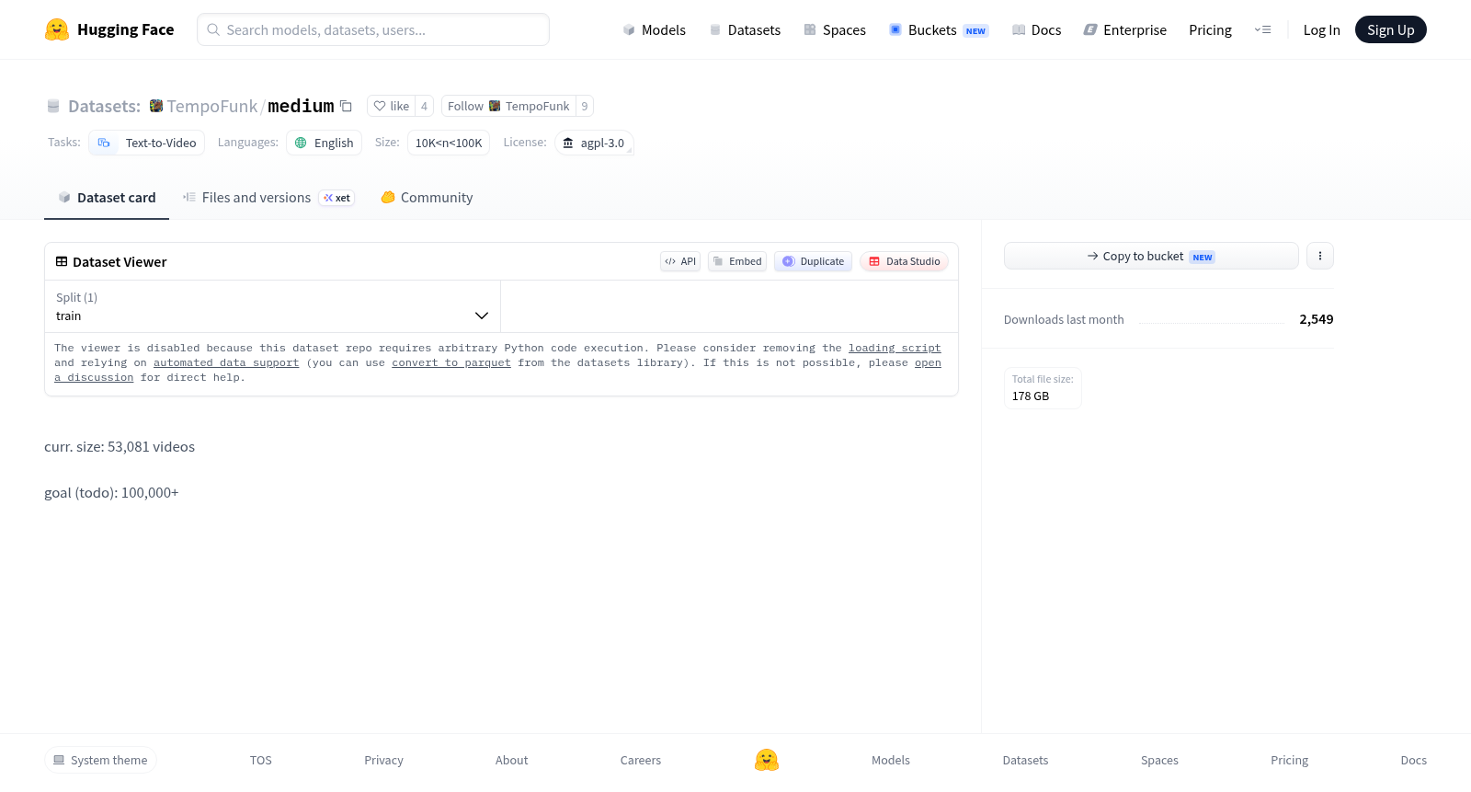Click the Sign Up button

pos(1390,29)
